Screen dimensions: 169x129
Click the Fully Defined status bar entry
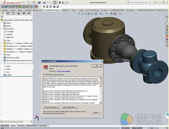click(125, 128)
